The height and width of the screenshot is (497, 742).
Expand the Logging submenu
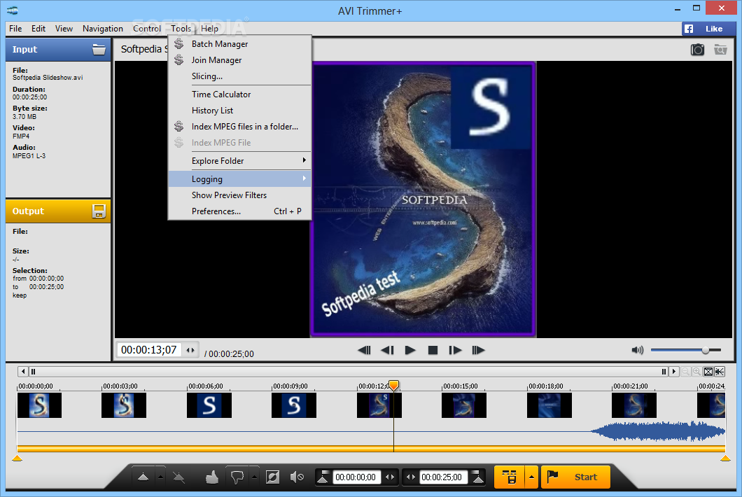point(240,179)
